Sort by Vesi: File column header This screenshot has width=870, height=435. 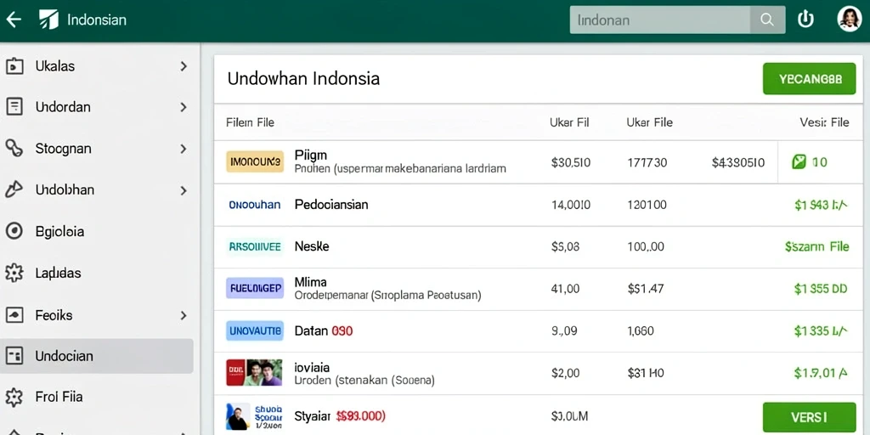point(824,122)
